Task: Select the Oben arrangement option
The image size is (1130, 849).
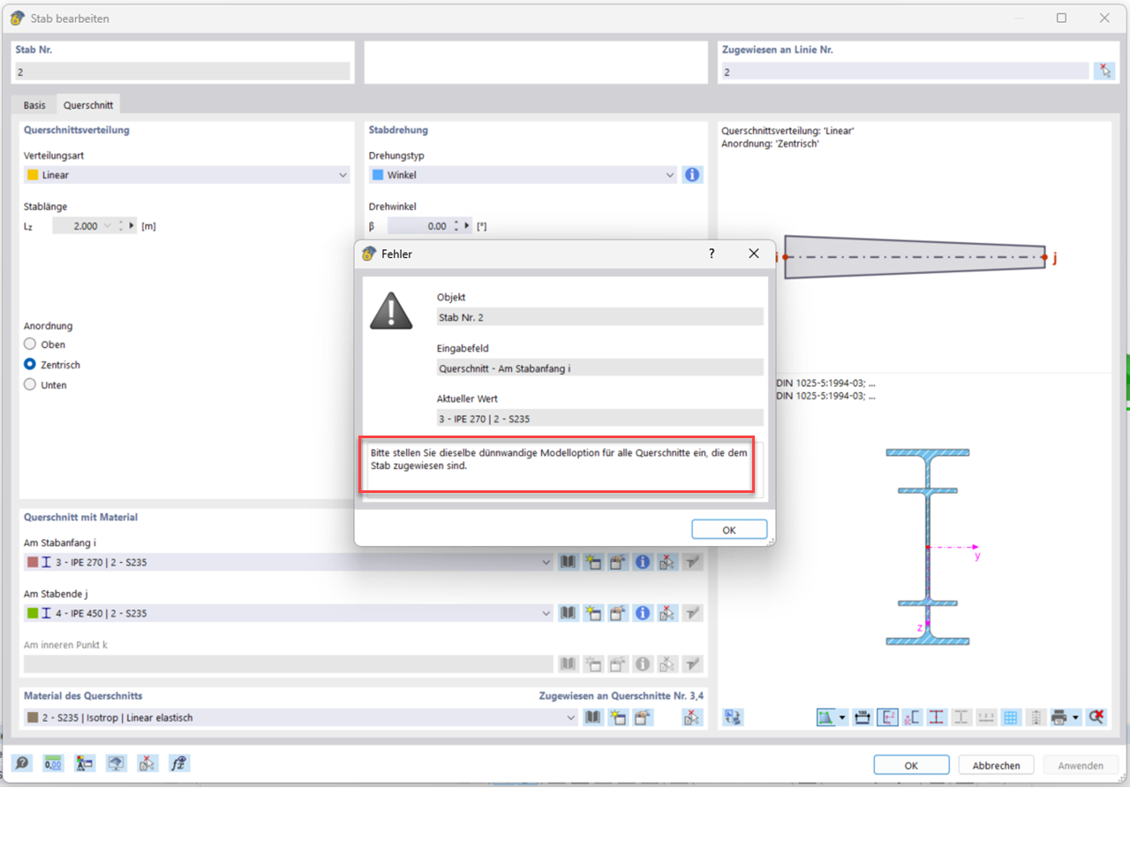Action: click(30, 345)
